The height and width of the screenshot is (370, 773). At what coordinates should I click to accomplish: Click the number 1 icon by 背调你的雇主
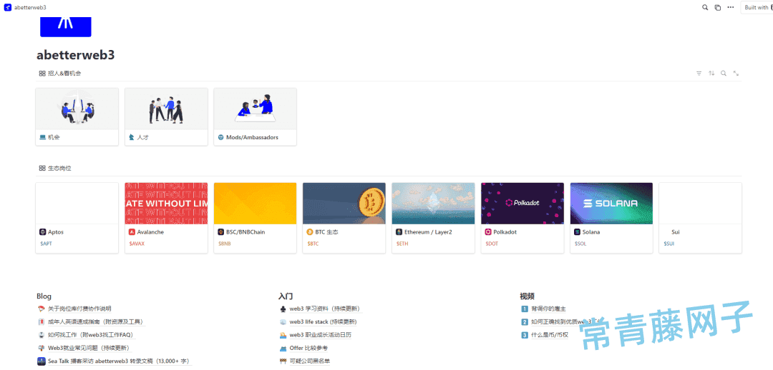[x=525, y=309]
